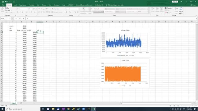This screenshot has width=198, height=111.
Task: Switch to the Formulas tab
Action: point(32,5)
